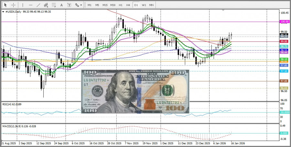Viewport: 291px width, 147px height.
Task: Choose the Horizontal Line drawing tool
Action: [31, 5]
